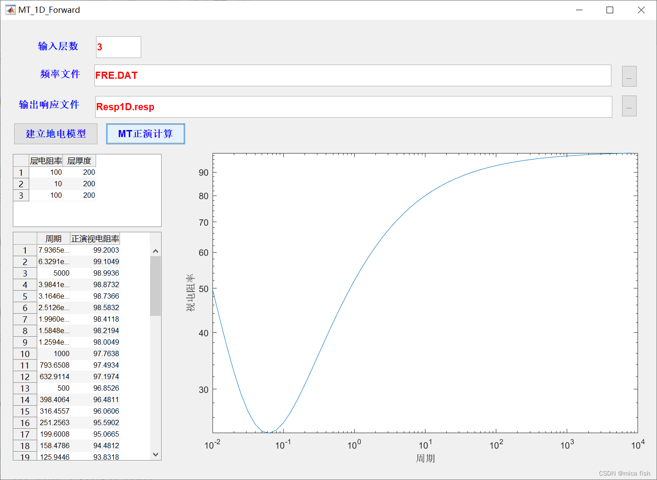Click the results table scrollbar thumb

(155, 286)
